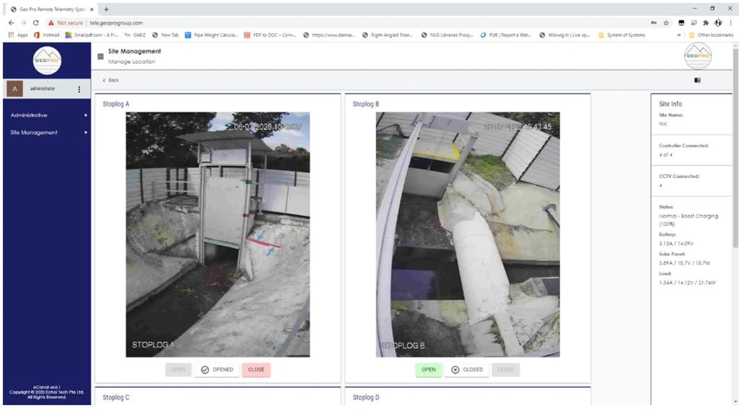This screenshot has height=413, width=744.
Task: Click the page vertical scrollbar
Action: pyautogui.click(x=735, y=149)
